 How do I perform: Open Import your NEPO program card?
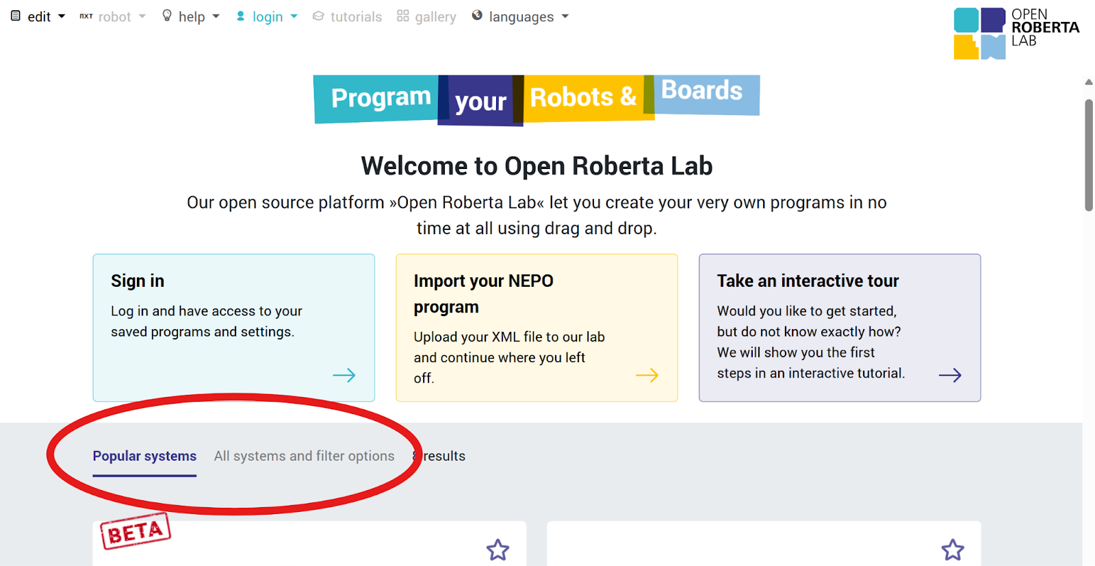(x=537, y=328)
